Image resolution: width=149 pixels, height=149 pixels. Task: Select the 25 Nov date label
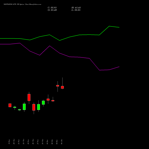tap(28, 142)
